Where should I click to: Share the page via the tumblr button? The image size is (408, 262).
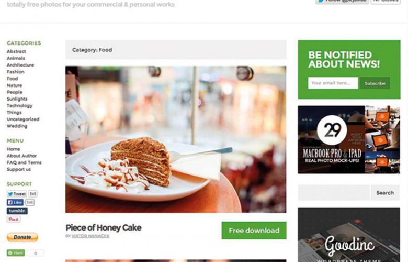pos(17,211)
